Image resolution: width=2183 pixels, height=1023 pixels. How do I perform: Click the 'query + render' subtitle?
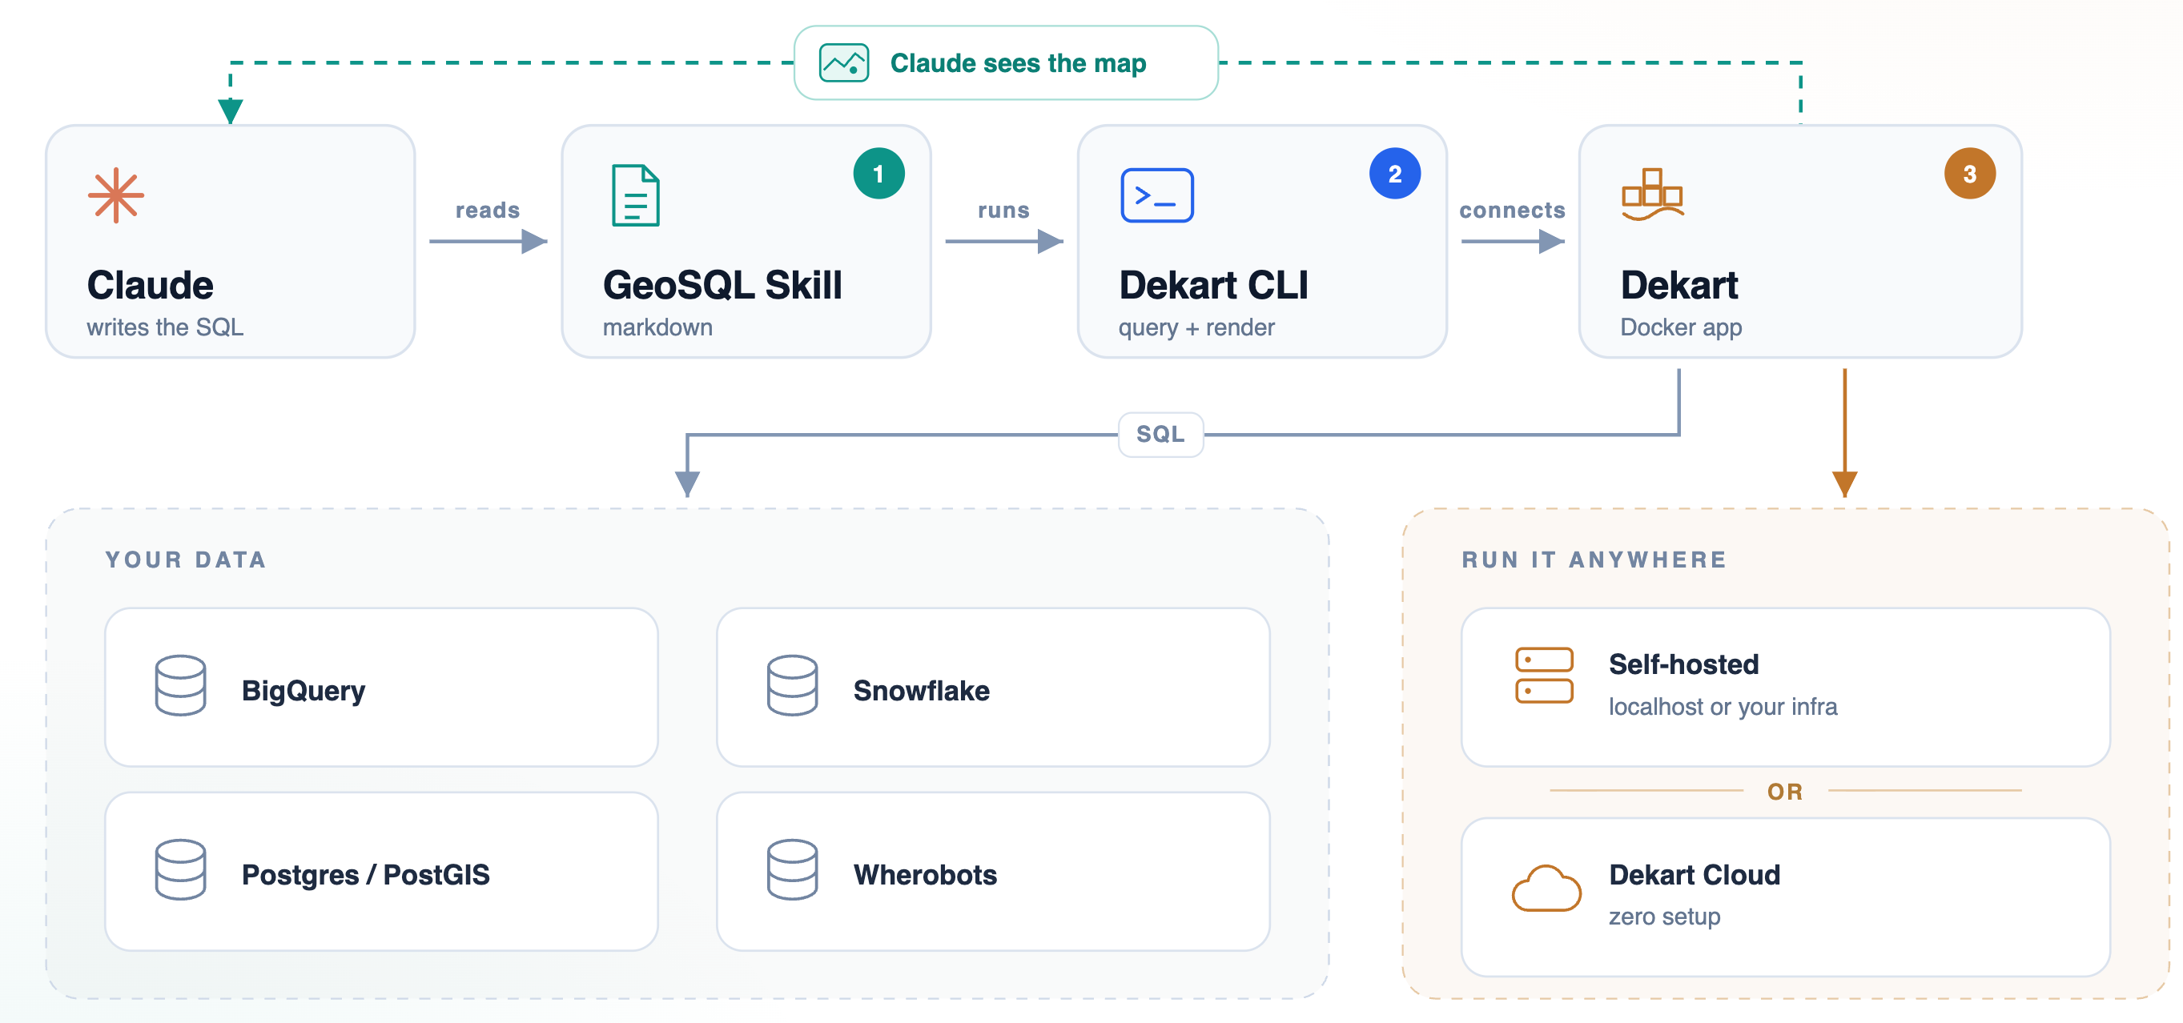[x=1196, y=327]
